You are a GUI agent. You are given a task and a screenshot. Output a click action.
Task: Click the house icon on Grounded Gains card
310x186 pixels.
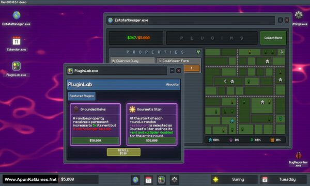(76, 109)
